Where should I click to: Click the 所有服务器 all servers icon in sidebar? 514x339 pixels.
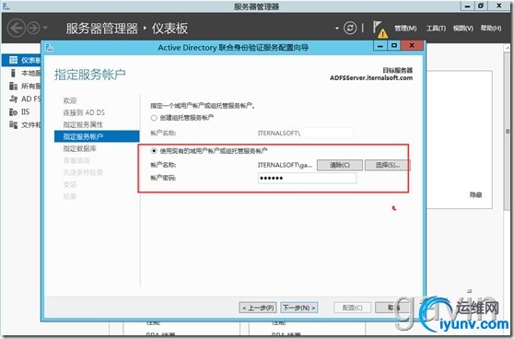tap(13, 87)
